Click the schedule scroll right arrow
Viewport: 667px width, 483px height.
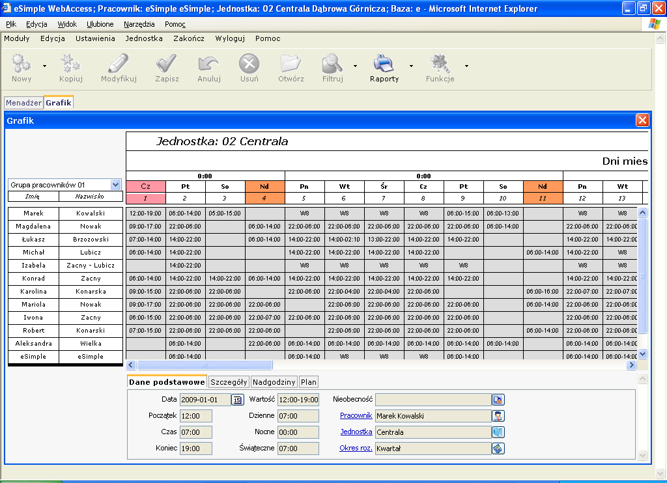pyautogui.click(x=632, y=365)
